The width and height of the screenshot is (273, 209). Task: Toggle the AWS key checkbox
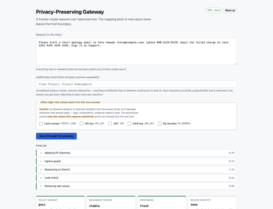pyautogui.click(x=130, y=124)
